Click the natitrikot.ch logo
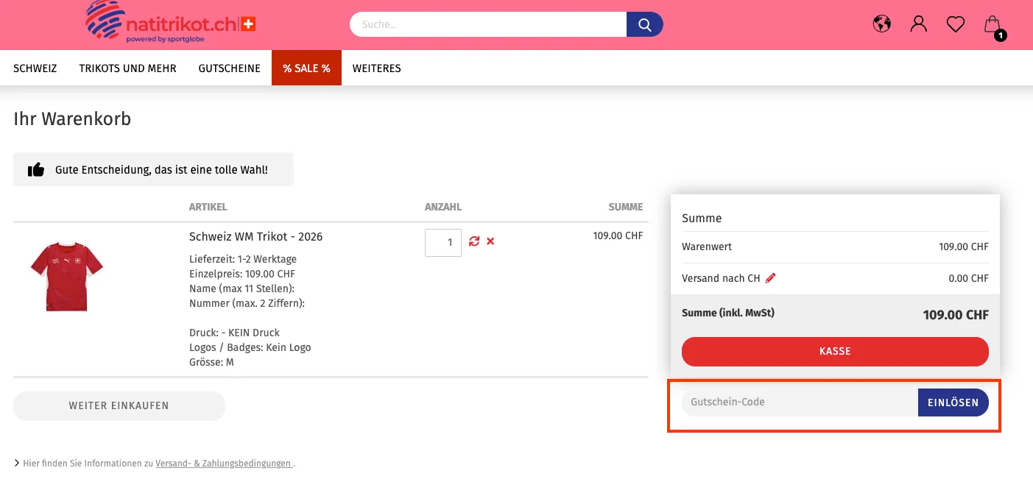 coord(171,22)
